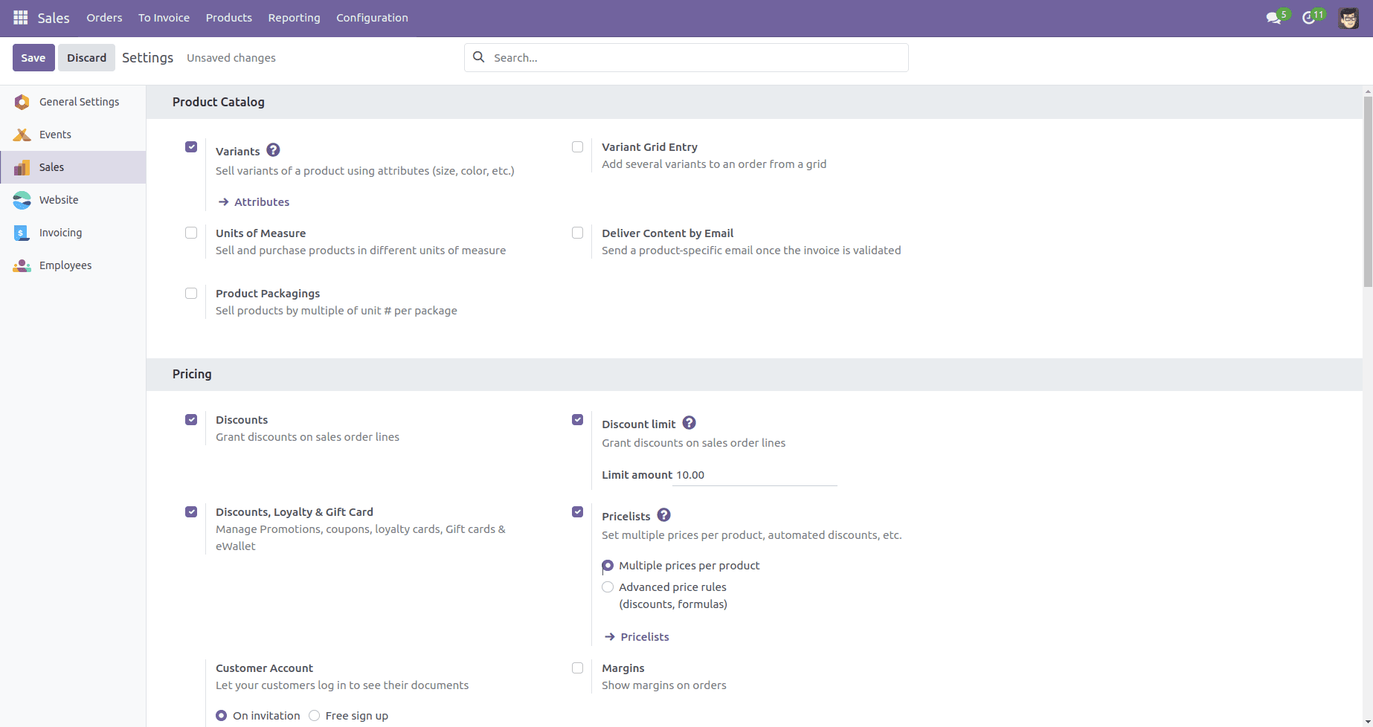This screenshot has width=1373, height=727.
Task: Open the Pricelists link
Action: [x=645, y=637]
